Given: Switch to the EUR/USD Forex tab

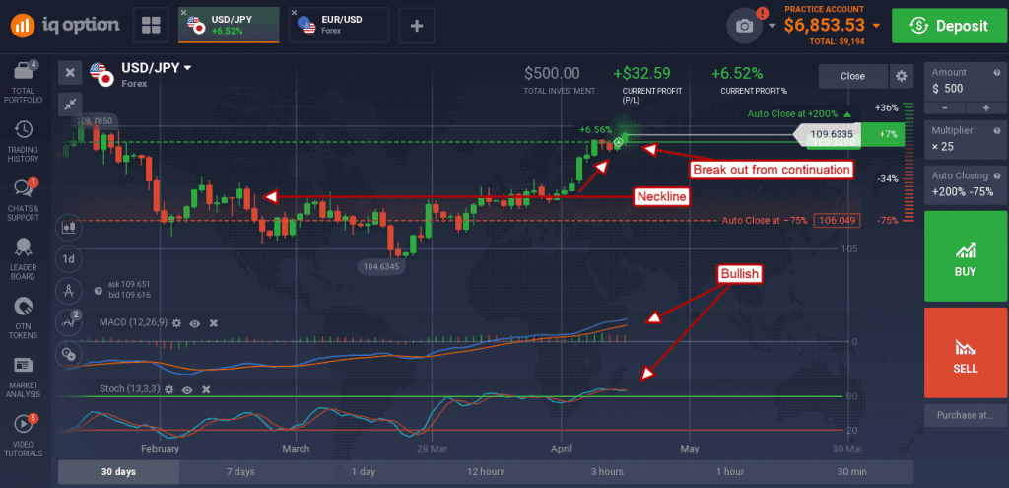Looking at the screenshot, I should click(x=339, y=25).
